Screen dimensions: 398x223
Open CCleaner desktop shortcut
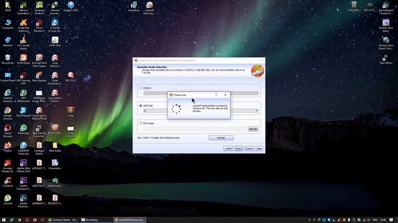coord(8,181)
